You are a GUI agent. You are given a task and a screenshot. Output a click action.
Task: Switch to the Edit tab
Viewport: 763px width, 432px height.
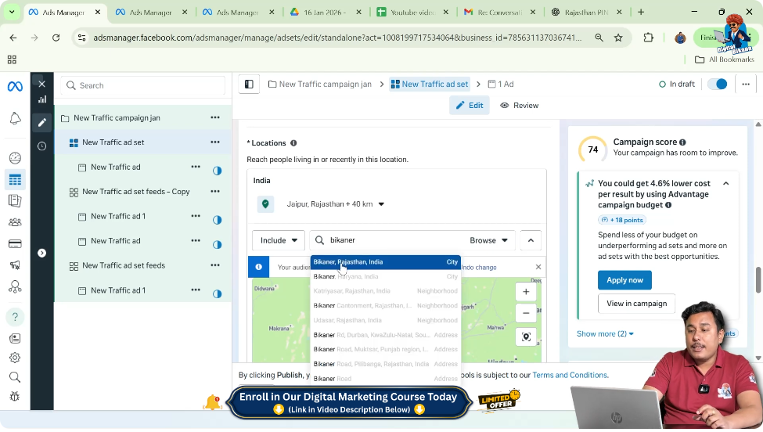[469, 106]
